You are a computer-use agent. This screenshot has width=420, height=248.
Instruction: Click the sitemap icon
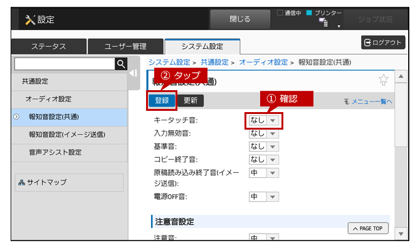click(x=21, y=183)
